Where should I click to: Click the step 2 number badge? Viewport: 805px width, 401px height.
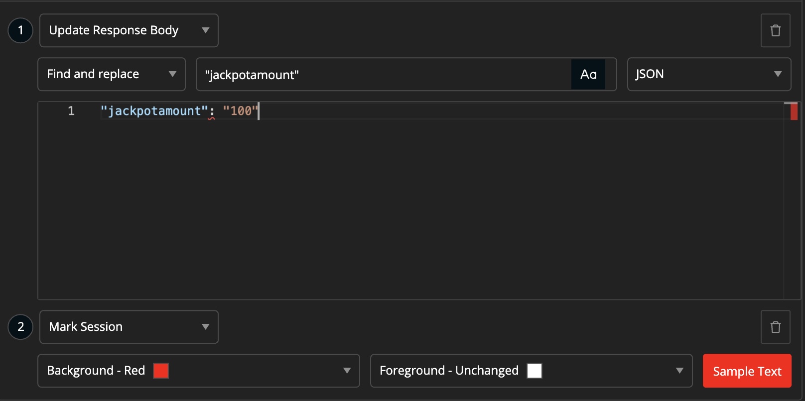click(x=20, y=327)
